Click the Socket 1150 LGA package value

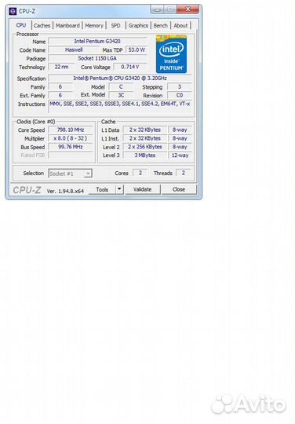(97, 58)
